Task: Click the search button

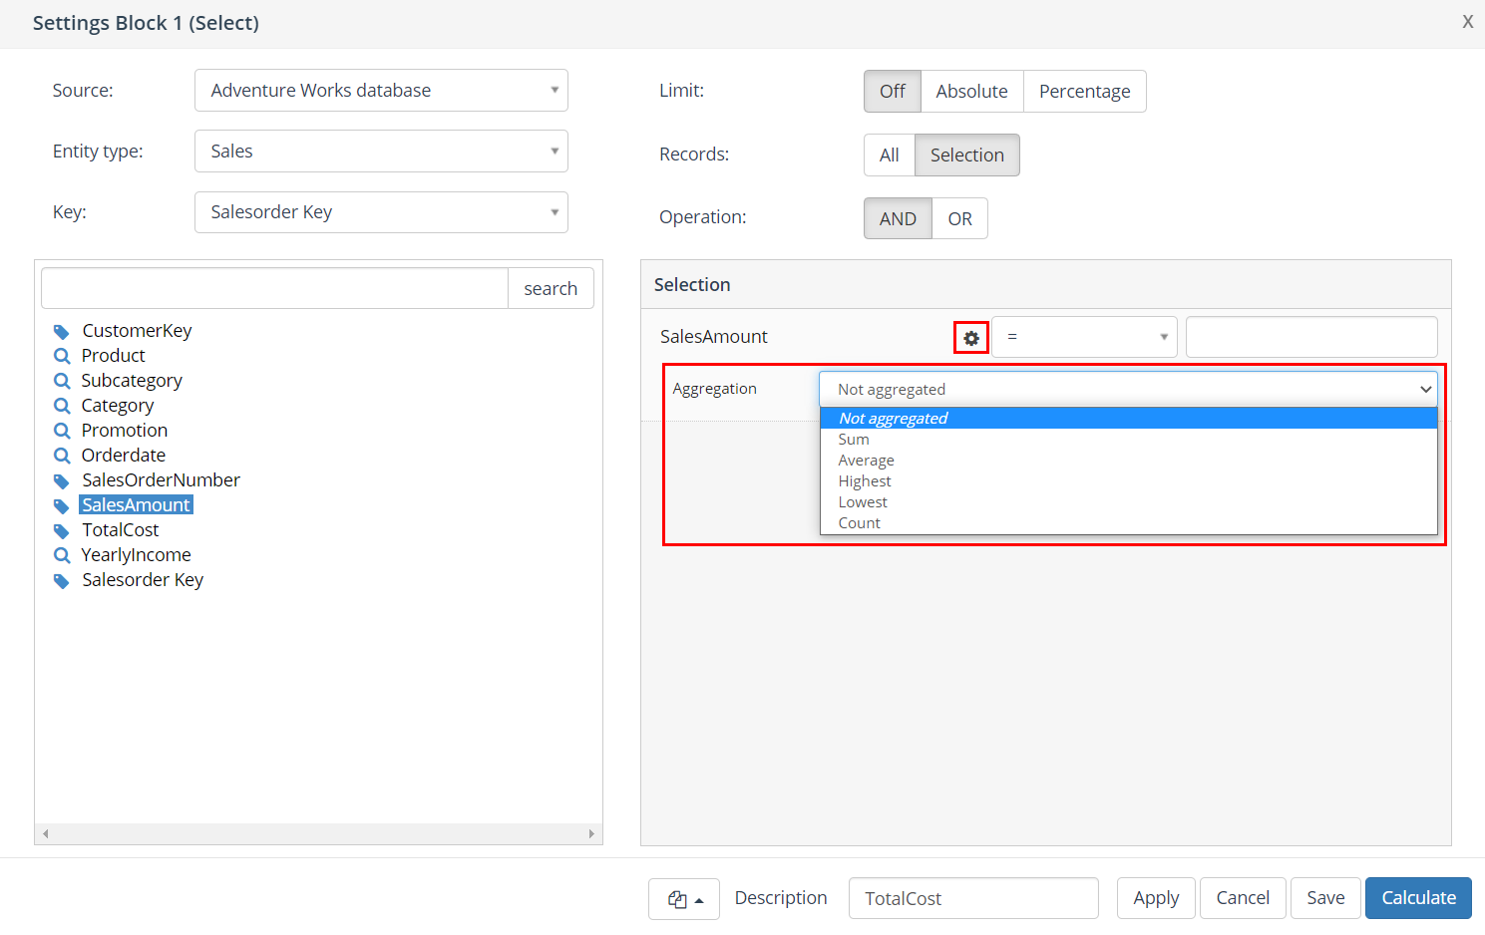Action: 551,289
